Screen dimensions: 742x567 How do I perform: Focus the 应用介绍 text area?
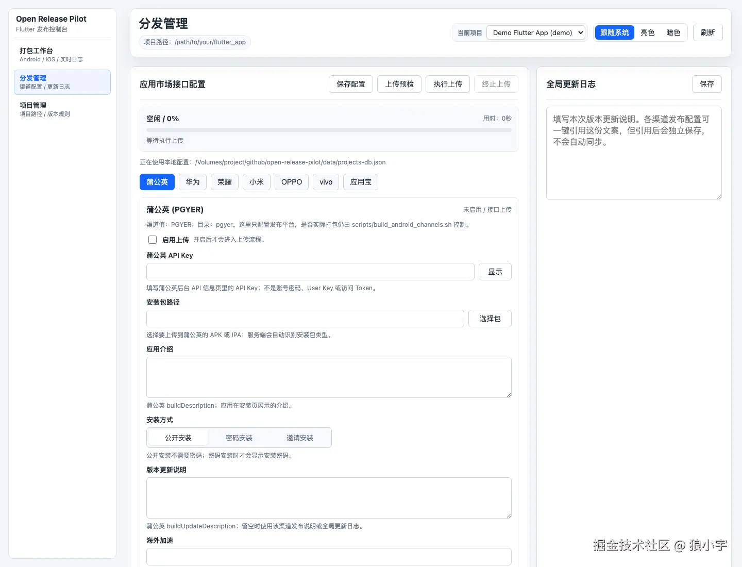(x=329, y=377)
